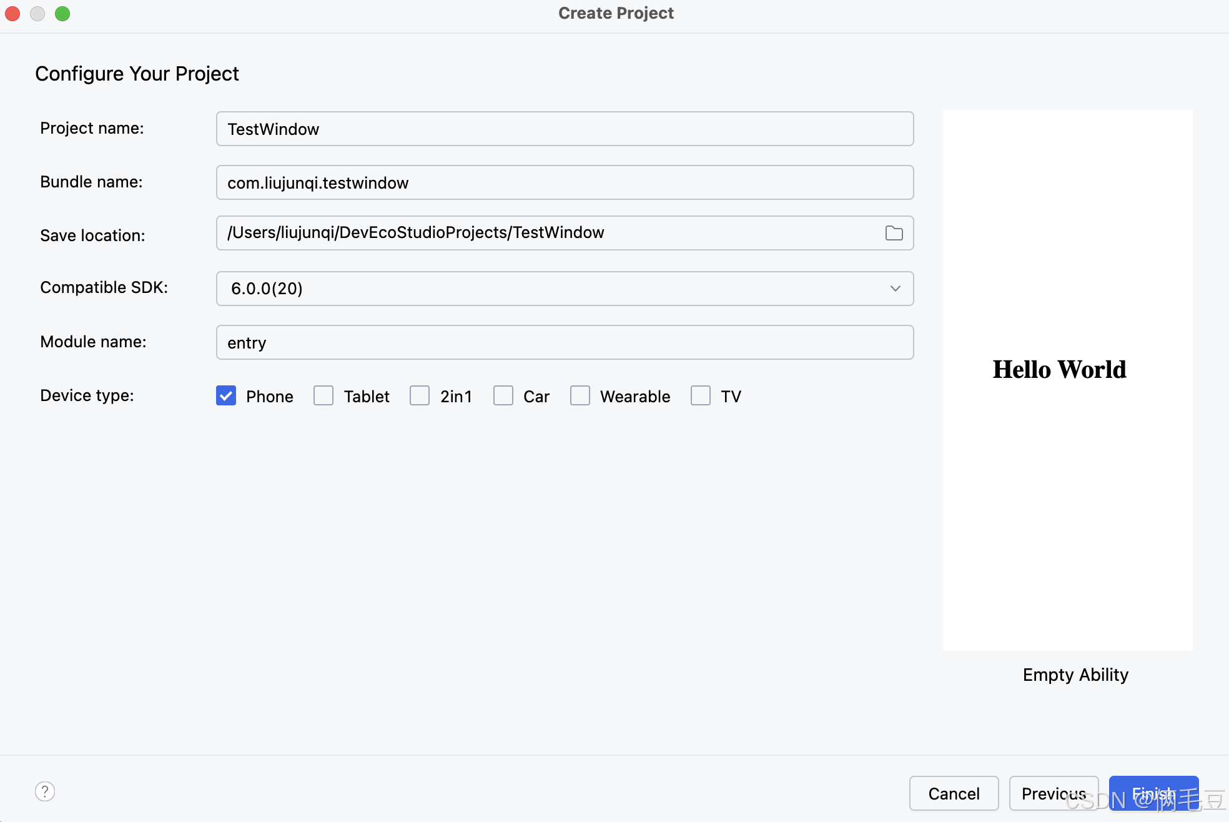Select the TV device type checkbox
Image resolution: width=1229 pixels, height=822 pixels.
pos(701,395)
